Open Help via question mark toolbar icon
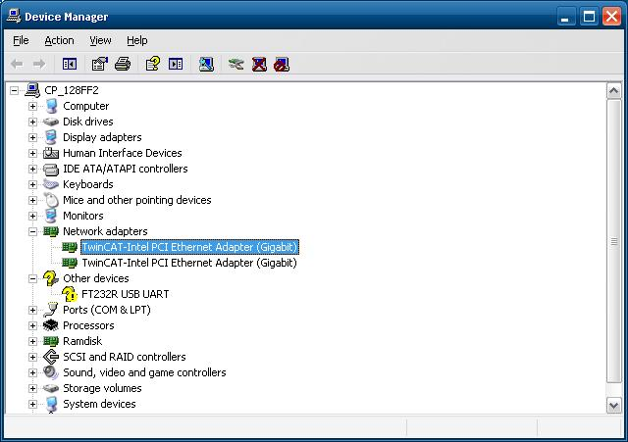The height and width of the screenshot is (442, 628). [x=153, y=64]
